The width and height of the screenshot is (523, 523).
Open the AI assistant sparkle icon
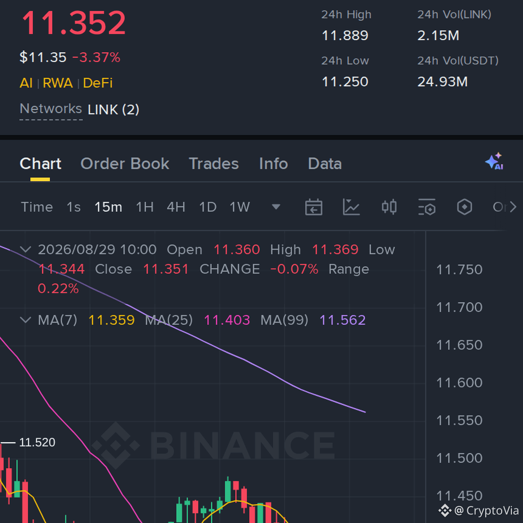pos(494,161)
